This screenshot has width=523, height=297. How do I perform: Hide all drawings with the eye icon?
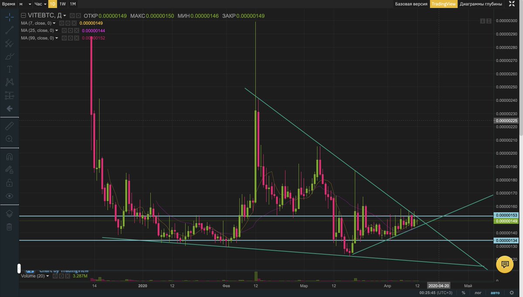pos(9,196)
